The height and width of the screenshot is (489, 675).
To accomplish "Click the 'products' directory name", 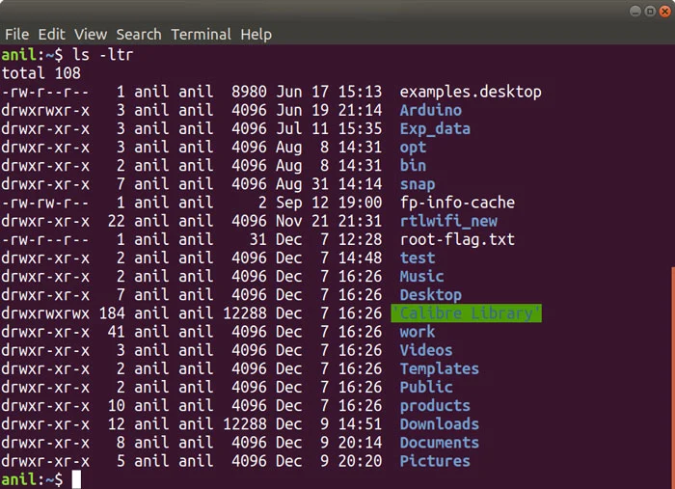I will 435,406.
